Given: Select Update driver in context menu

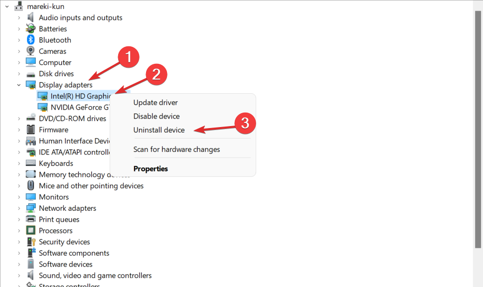Looking at the screenshot, I should point(156,103).
